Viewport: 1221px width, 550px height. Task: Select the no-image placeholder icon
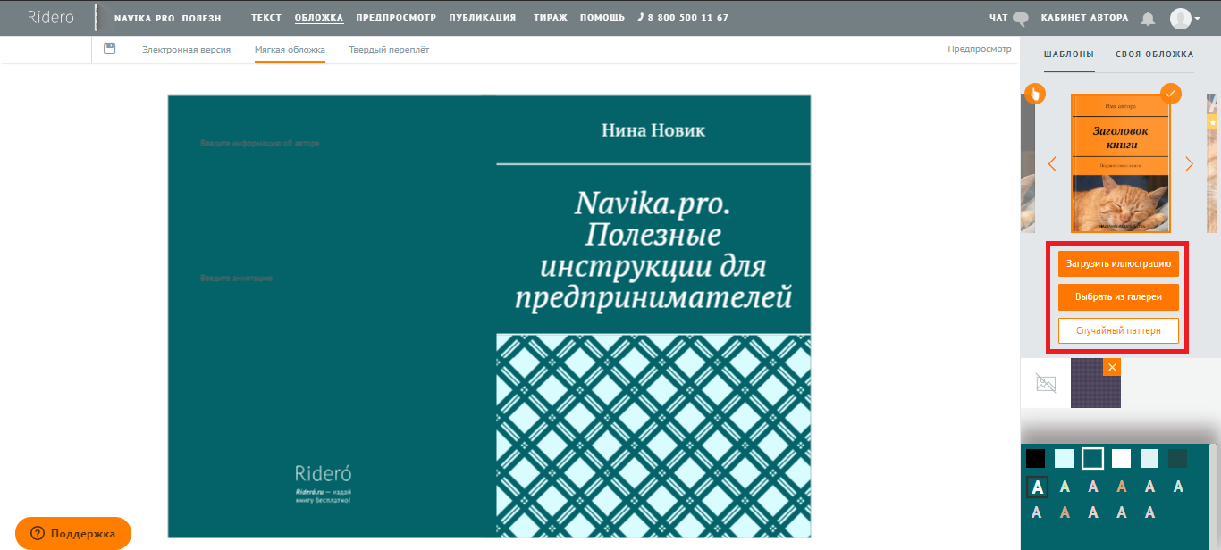click(x=1045, y=383)
